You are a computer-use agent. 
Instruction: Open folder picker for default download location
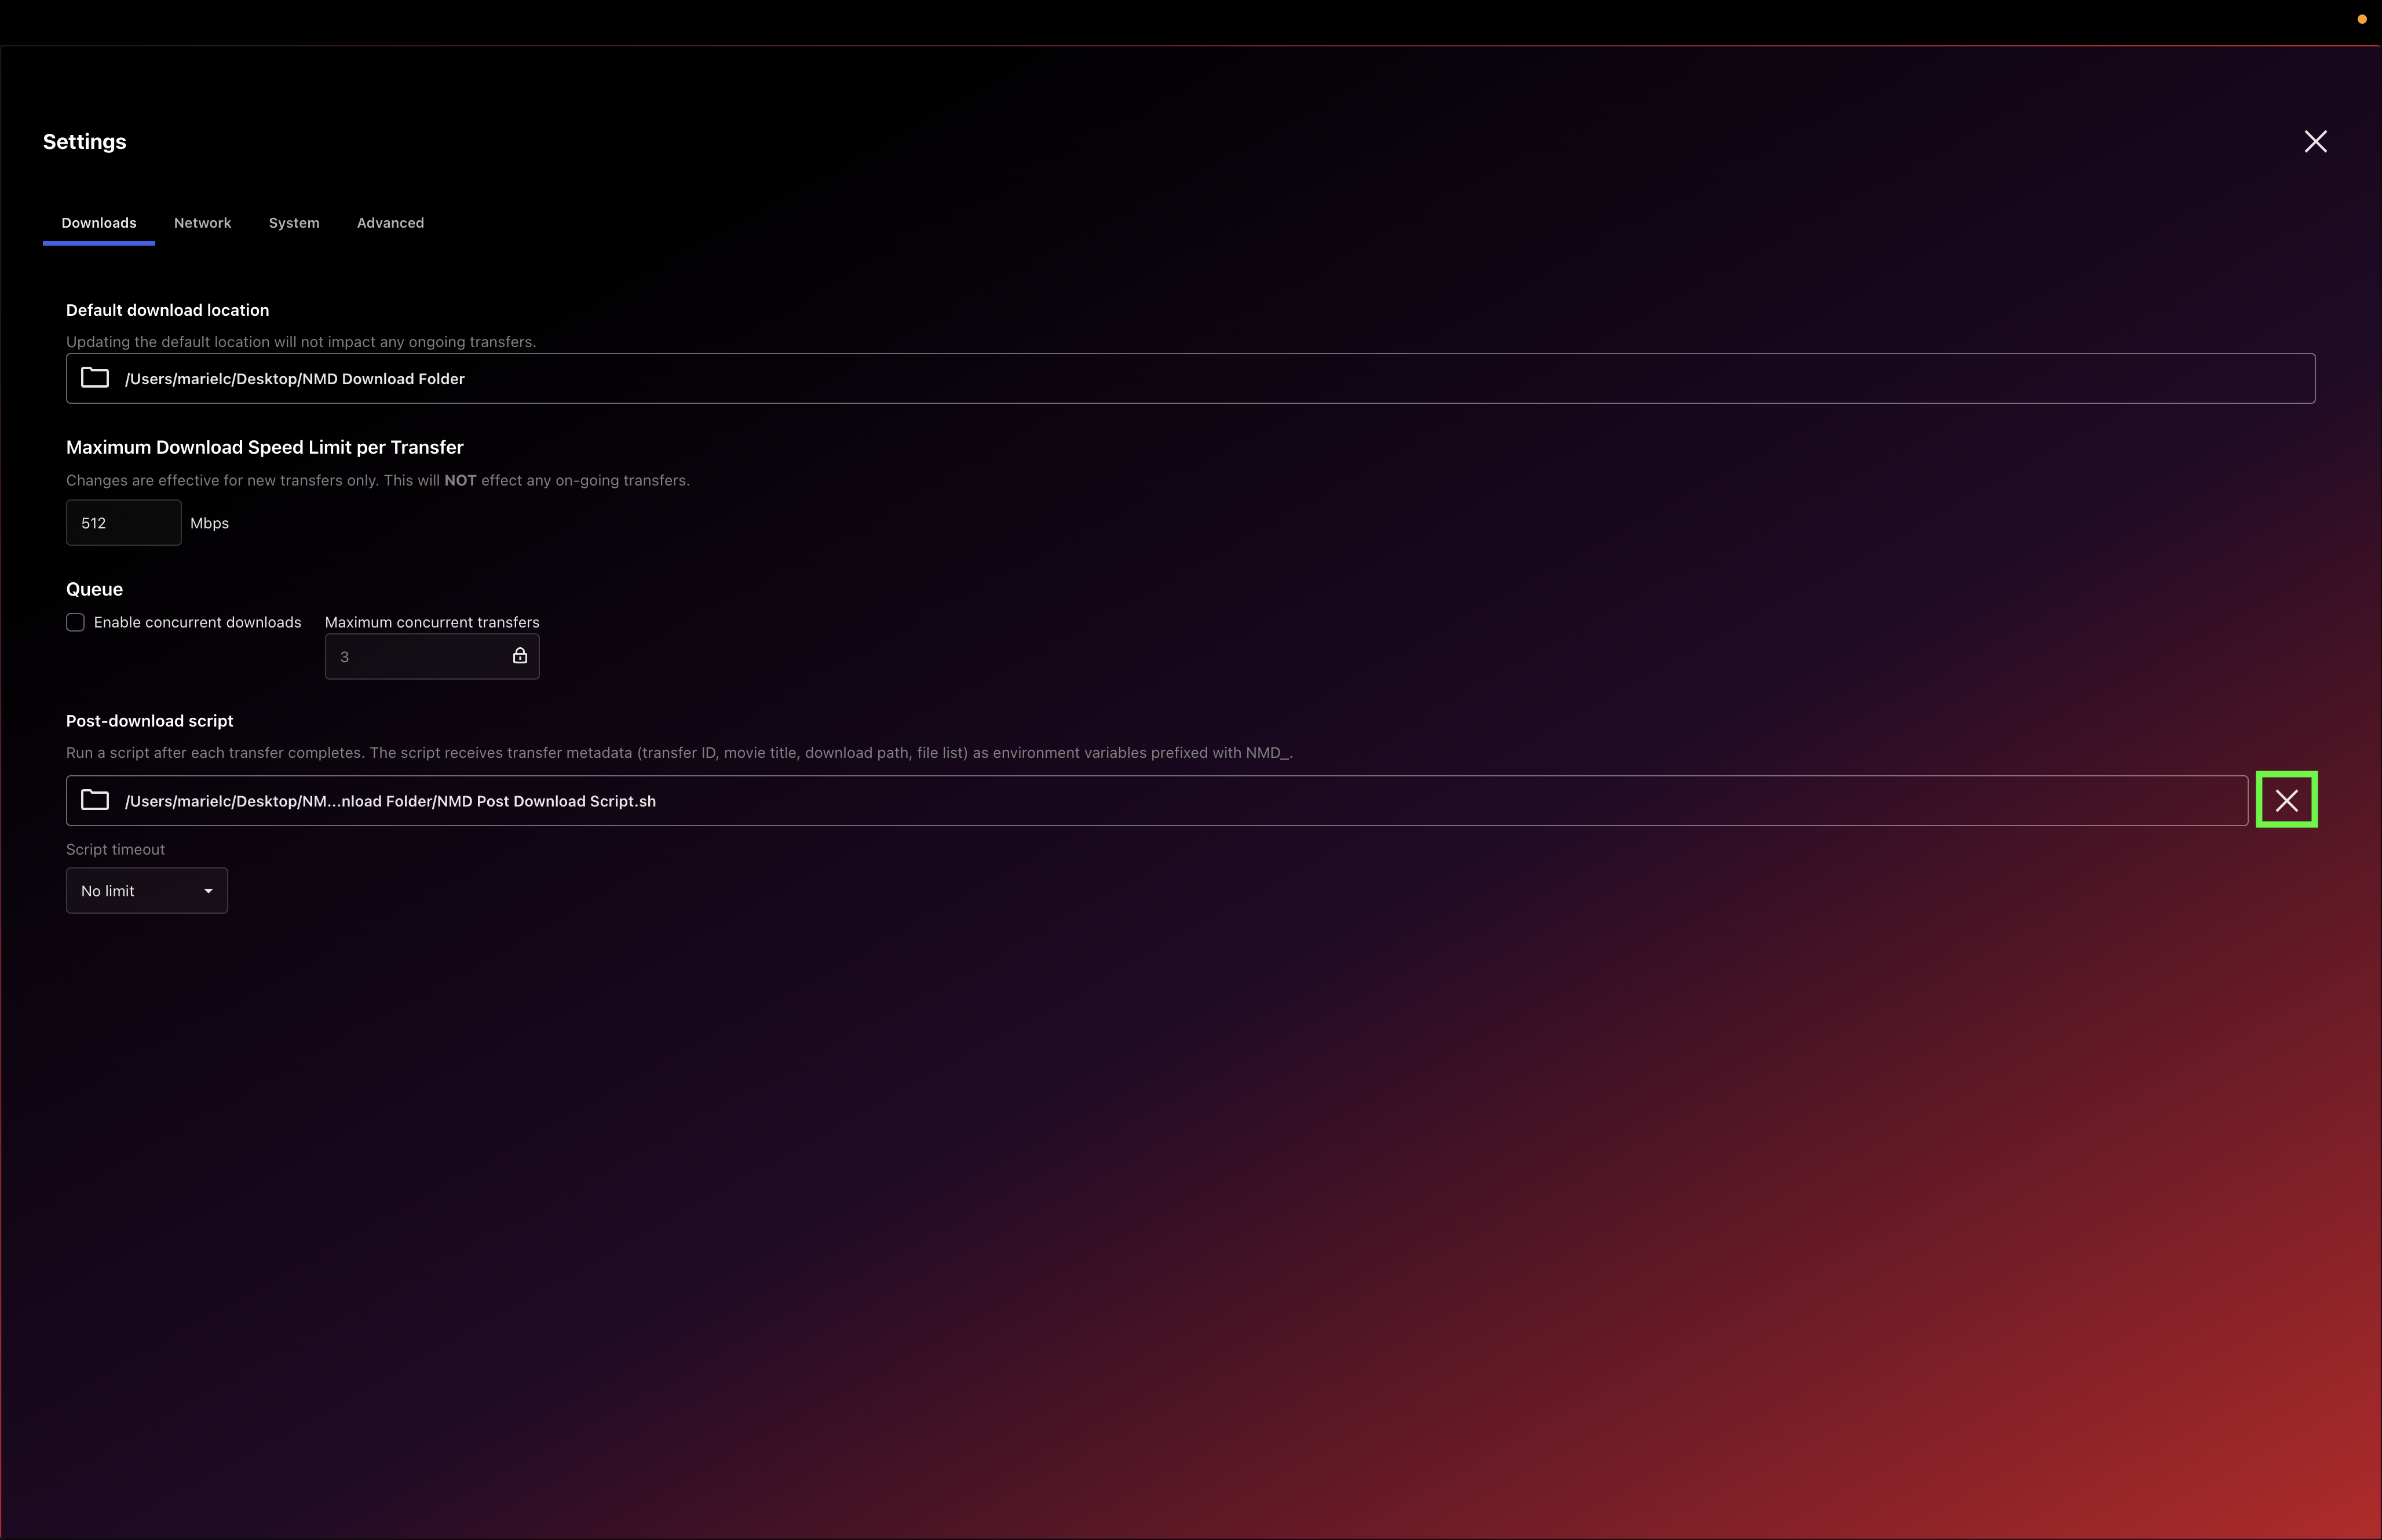[x=94, y=378]
